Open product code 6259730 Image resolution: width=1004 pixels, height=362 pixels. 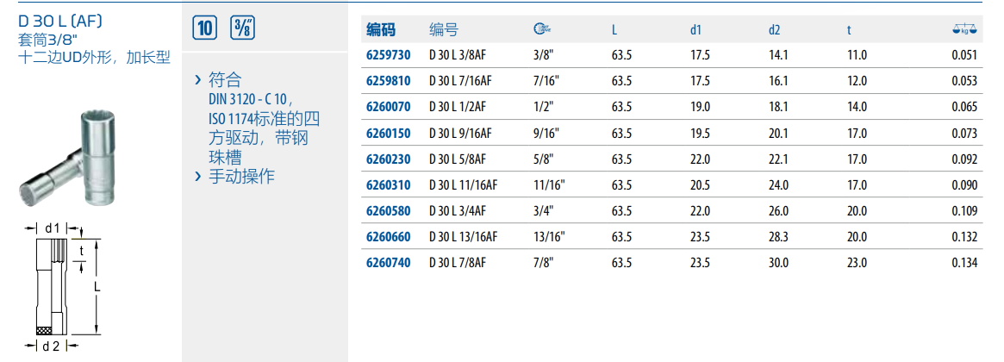pyautogui.click(x=388, y=56)
